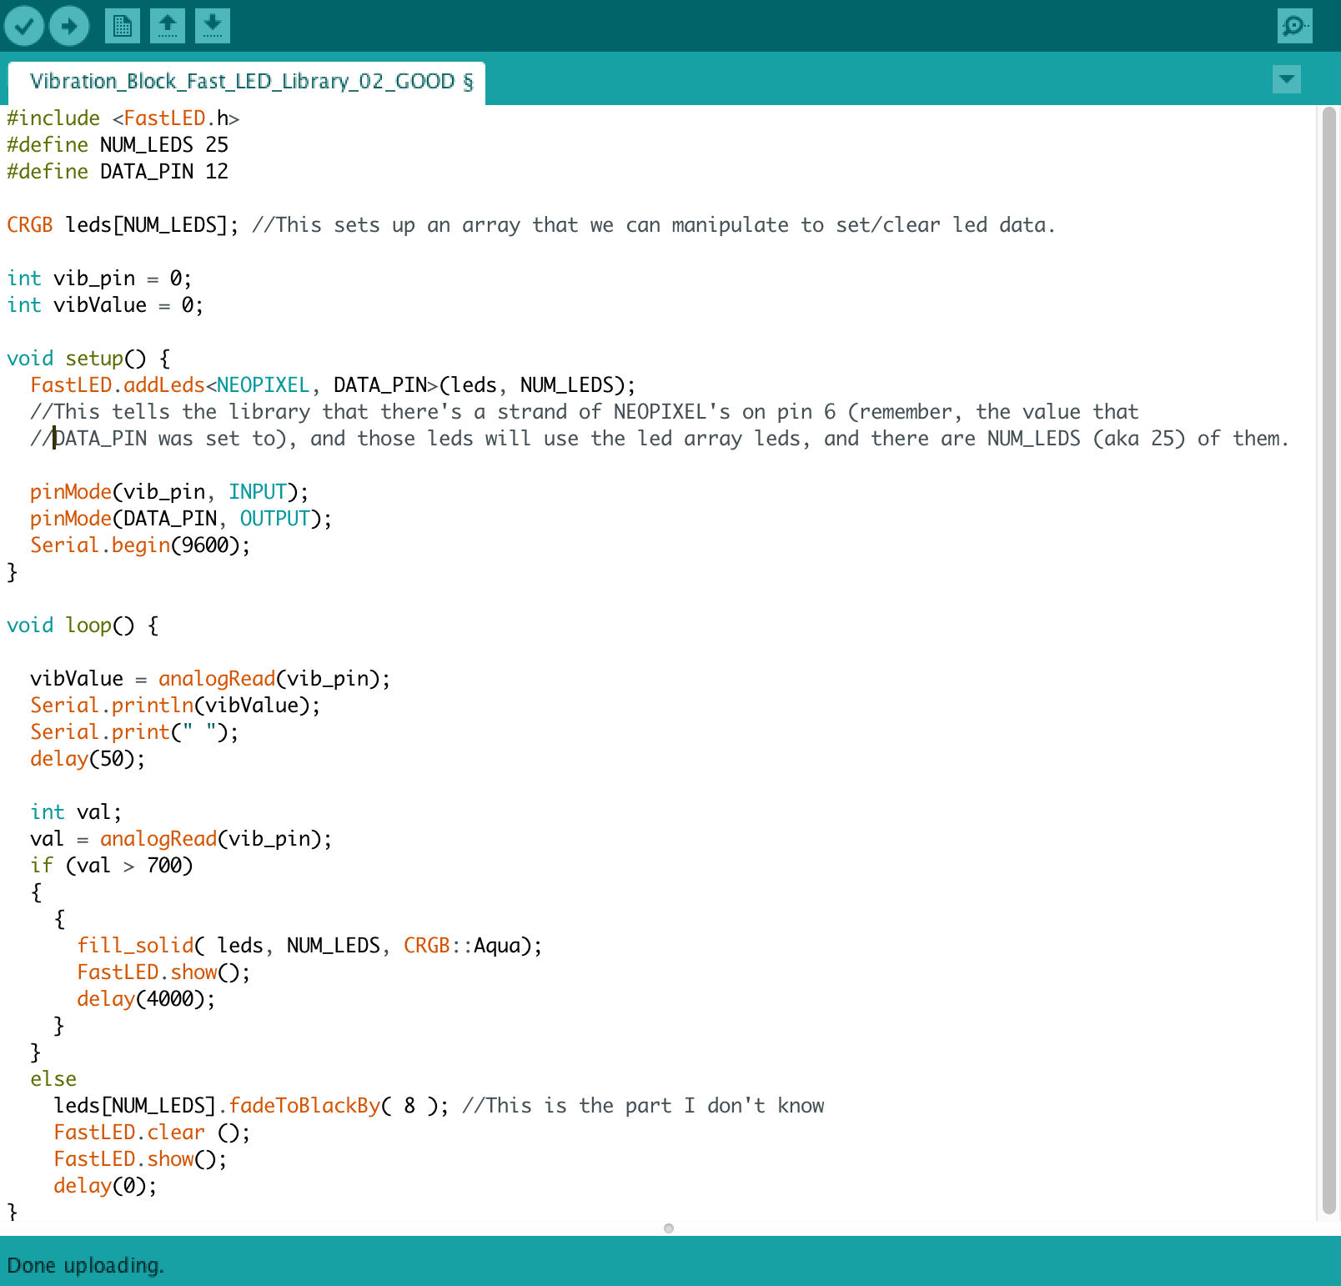This screenshot has width=1341, height=1286.
Task: Click the 'NUM_LEDS 25' define line
Action: [163, 145]
